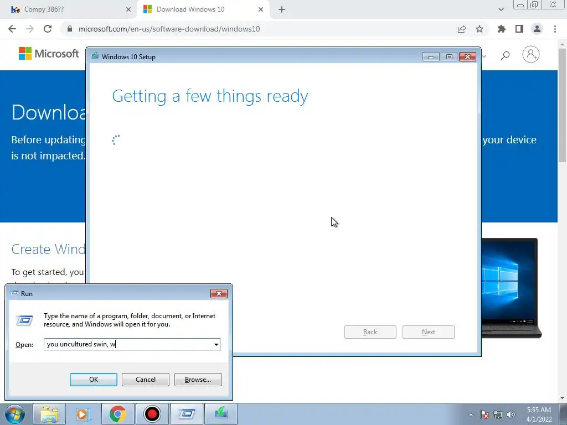This screenshot has width=567, height=425.
Task: Click the red record icon in taskbar
Action: (x=152, y=414)
